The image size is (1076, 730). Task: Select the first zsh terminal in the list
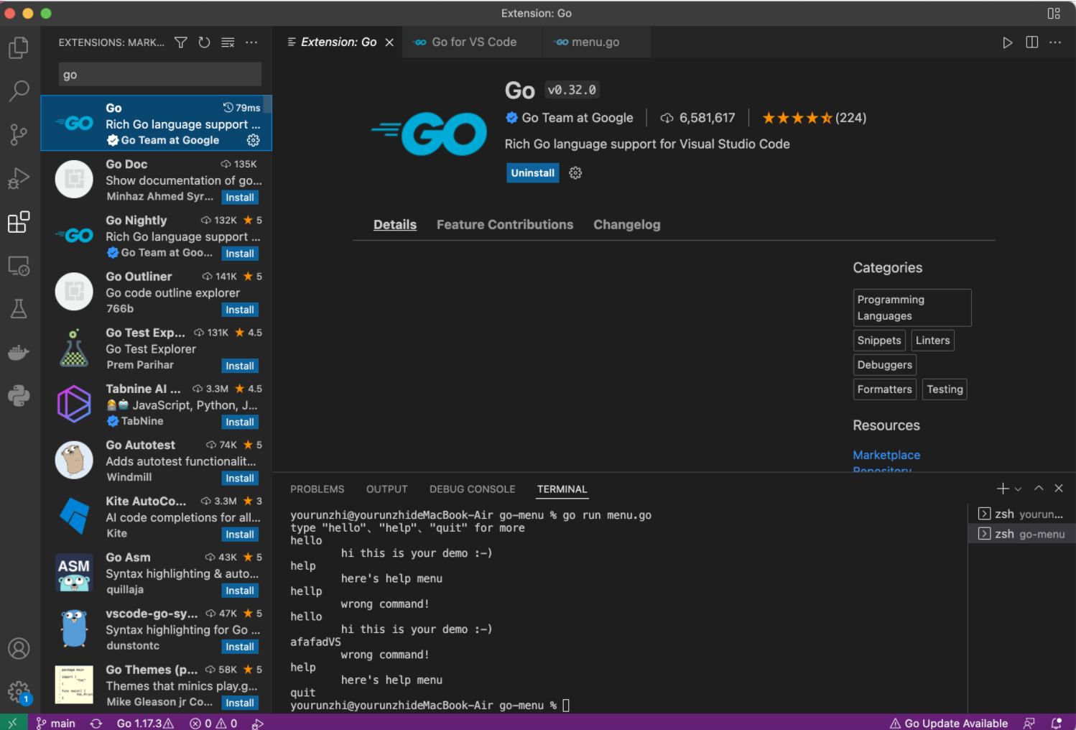(x=1021, y=514)
